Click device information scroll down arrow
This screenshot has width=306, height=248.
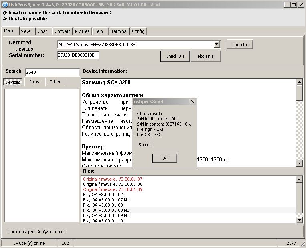(x=299, y=163)
